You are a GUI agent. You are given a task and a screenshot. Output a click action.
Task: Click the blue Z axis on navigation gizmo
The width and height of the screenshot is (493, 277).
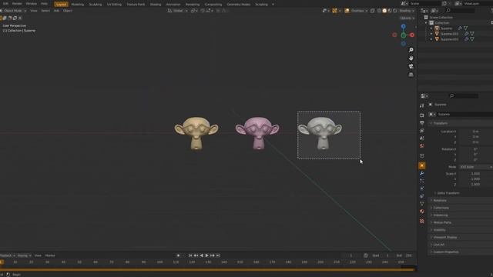(404, 27)
